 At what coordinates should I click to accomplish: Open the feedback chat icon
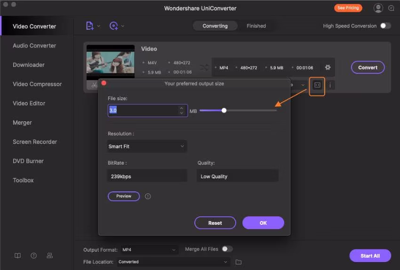coord(391,8)
